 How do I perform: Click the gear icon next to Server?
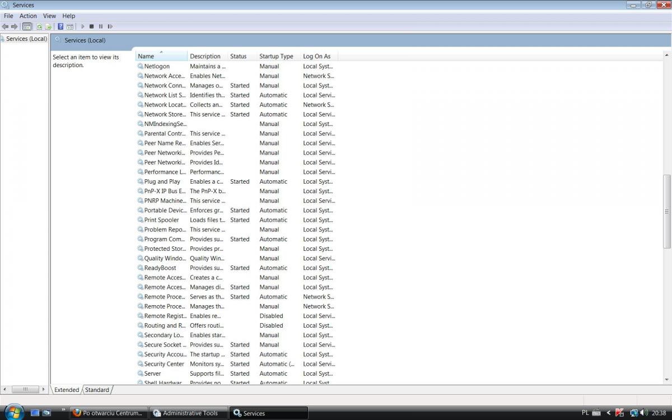coord(141,374)
